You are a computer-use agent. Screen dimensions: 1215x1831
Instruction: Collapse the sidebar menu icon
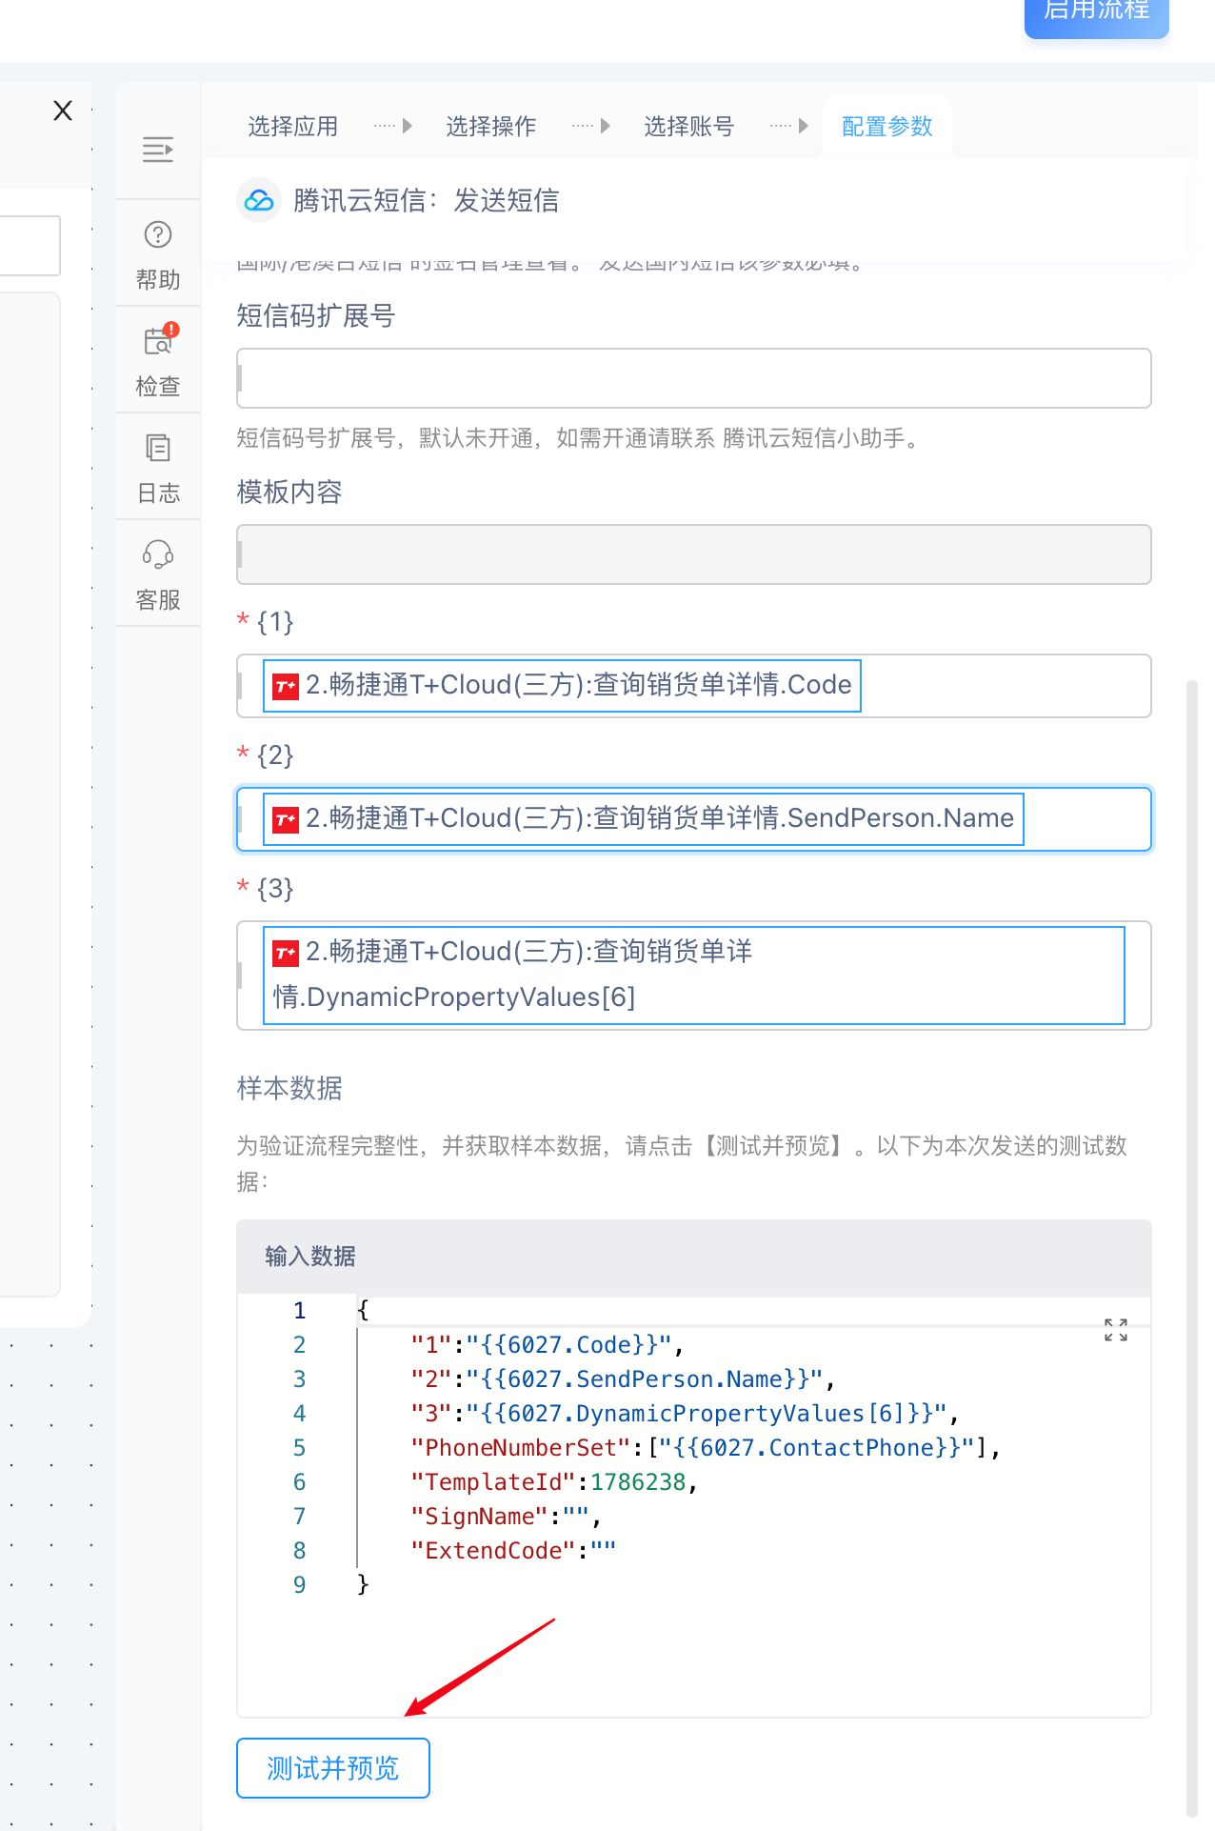(158, 150)
